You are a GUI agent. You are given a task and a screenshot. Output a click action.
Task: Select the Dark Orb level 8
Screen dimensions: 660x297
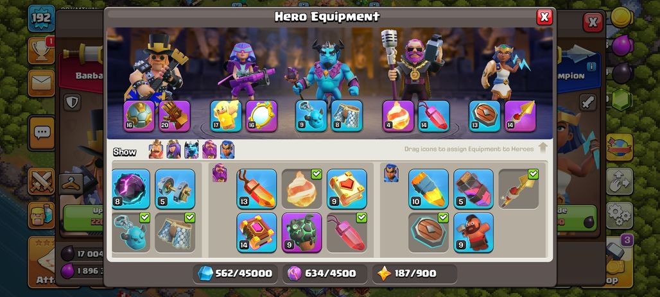131,189
